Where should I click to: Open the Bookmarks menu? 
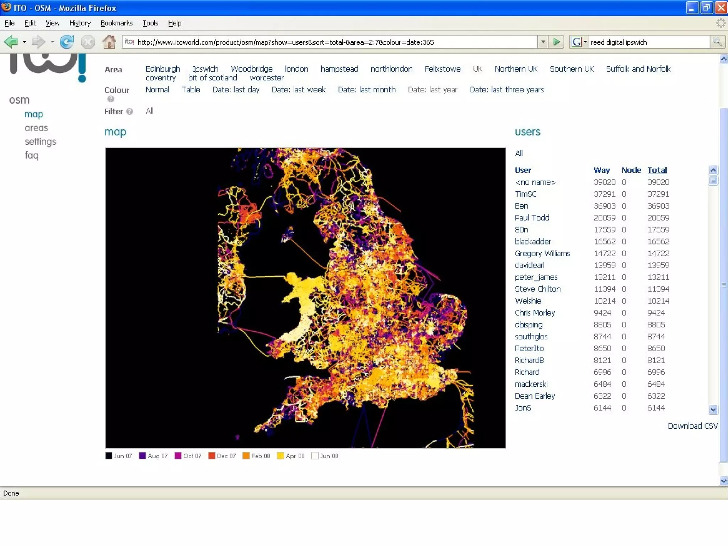click(x=116, y=23)
